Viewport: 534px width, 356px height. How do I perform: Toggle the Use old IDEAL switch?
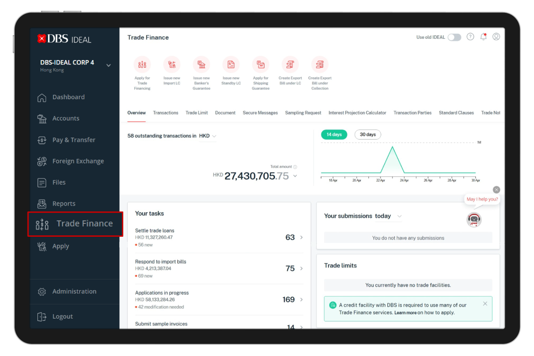[454, 37]
